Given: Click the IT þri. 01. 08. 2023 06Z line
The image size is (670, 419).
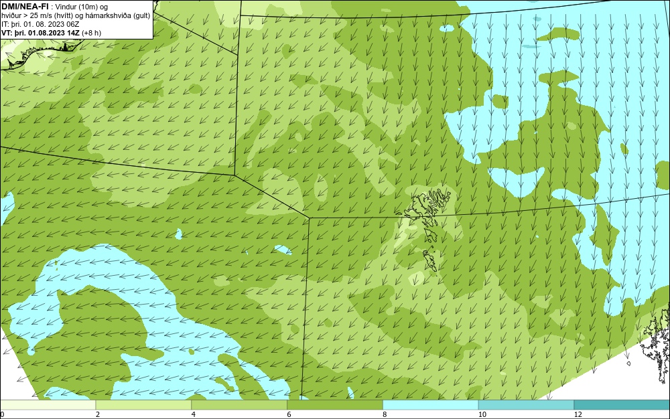Looking at the screenshot, I should click(40, 24).
